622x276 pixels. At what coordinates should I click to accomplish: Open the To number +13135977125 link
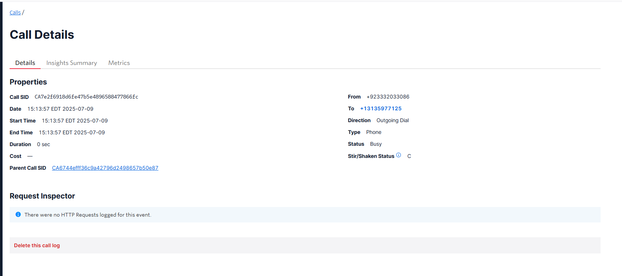tap(381, 108)
